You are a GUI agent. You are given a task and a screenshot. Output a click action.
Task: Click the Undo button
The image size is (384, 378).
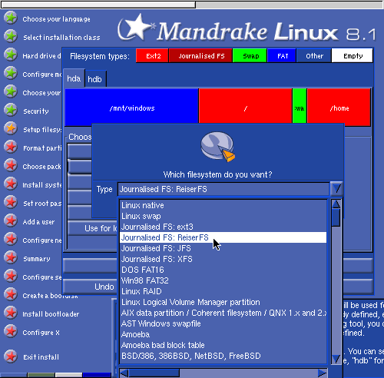pos(90,287)
